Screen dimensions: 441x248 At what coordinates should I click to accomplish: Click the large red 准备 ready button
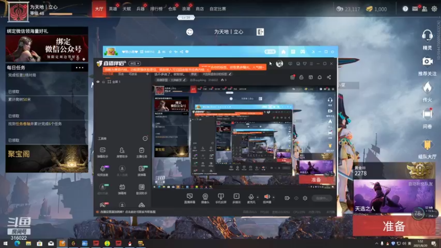tap(394, 226)
